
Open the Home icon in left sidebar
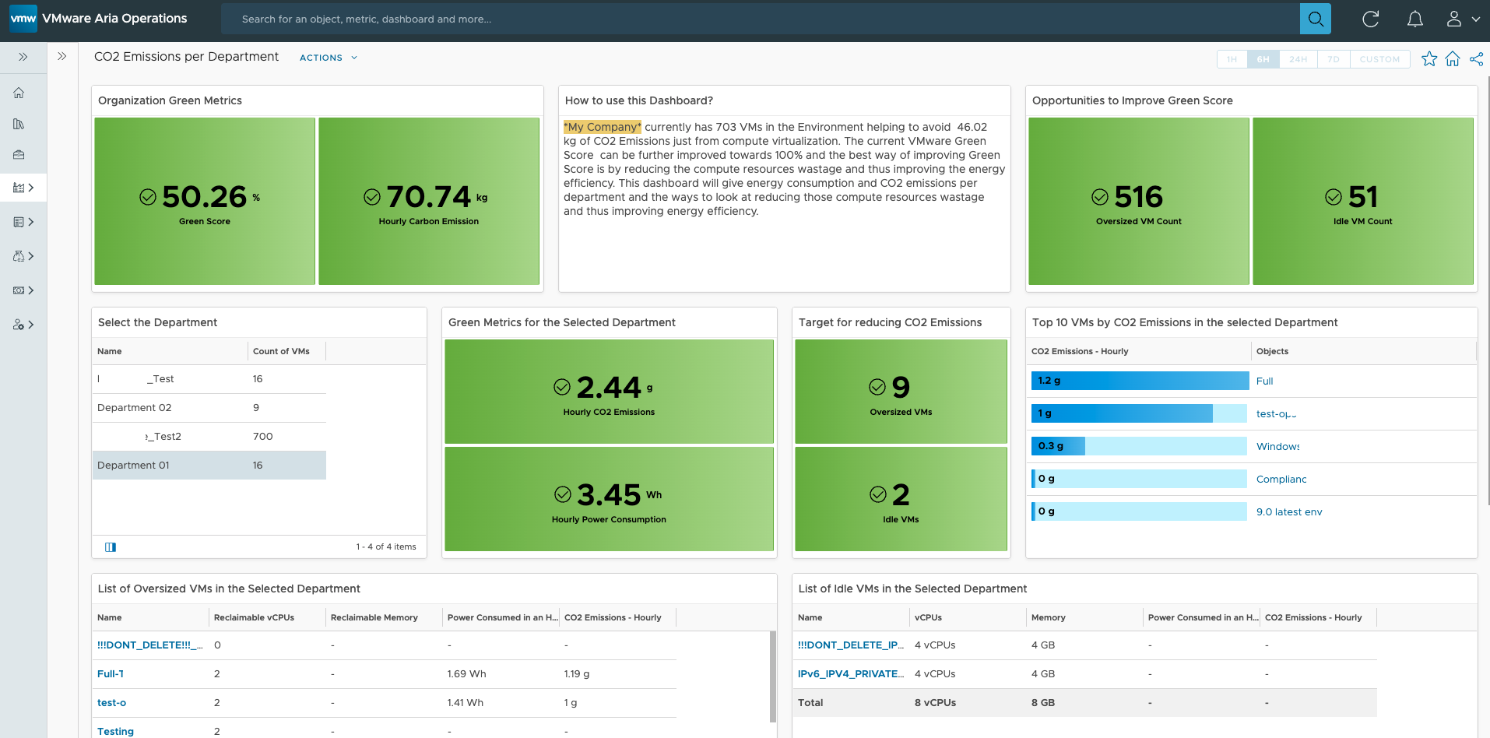point(19,93)
